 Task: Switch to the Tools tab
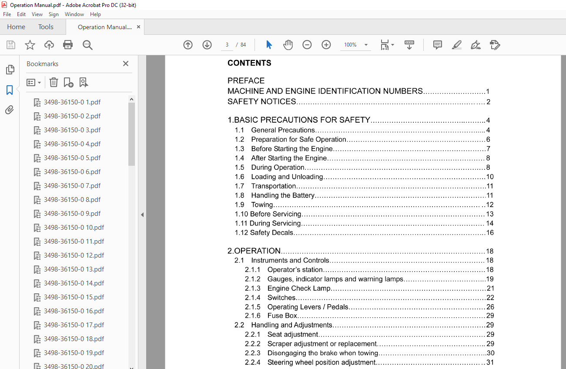tap(46, 27)
